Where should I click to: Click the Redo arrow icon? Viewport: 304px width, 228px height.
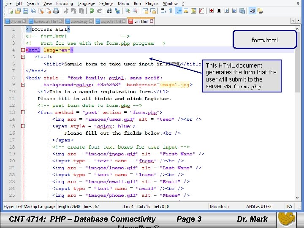pyautogui.click(x=99, y=11)
